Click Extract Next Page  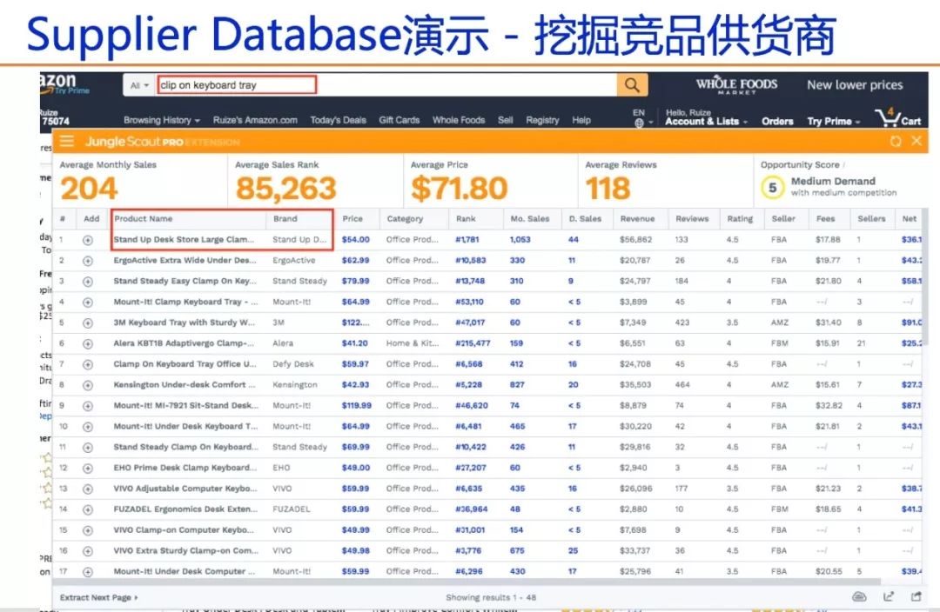tap(98, 597)
